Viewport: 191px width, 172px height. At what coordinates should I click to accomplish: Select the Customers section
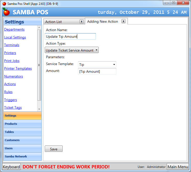click(x=23, y=140)
